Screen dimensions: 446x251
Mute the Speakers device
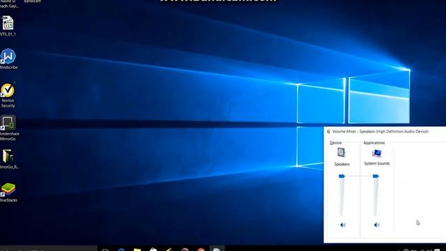click(x=343, y=225)
